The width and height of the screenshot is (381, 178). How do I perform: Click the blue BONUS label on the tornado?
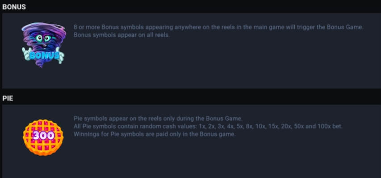click(45, 56)
